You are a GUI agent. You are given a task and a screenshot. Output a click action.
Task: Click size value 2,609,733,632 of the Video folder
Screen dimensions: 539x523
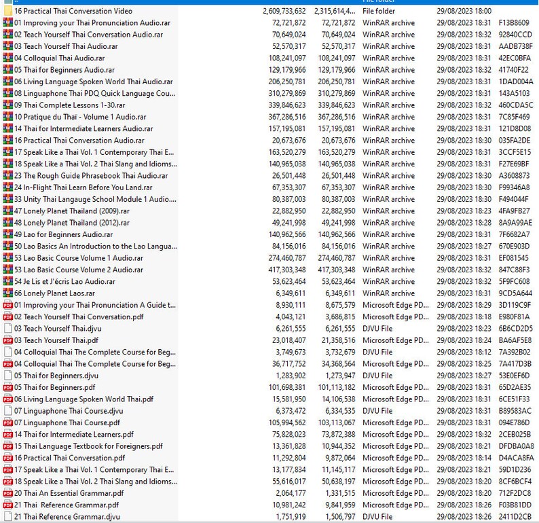284,11
